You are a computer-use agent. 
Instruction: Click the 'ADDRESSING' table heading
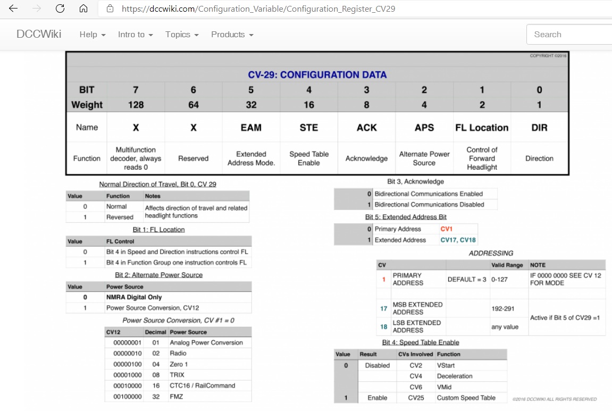pos(491,253)
